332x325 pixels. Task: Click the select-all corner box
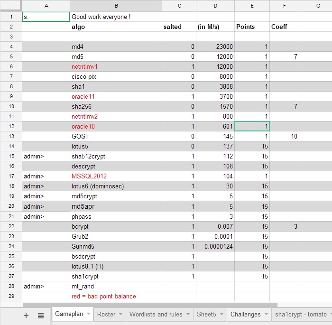click(x=11, y=6)
